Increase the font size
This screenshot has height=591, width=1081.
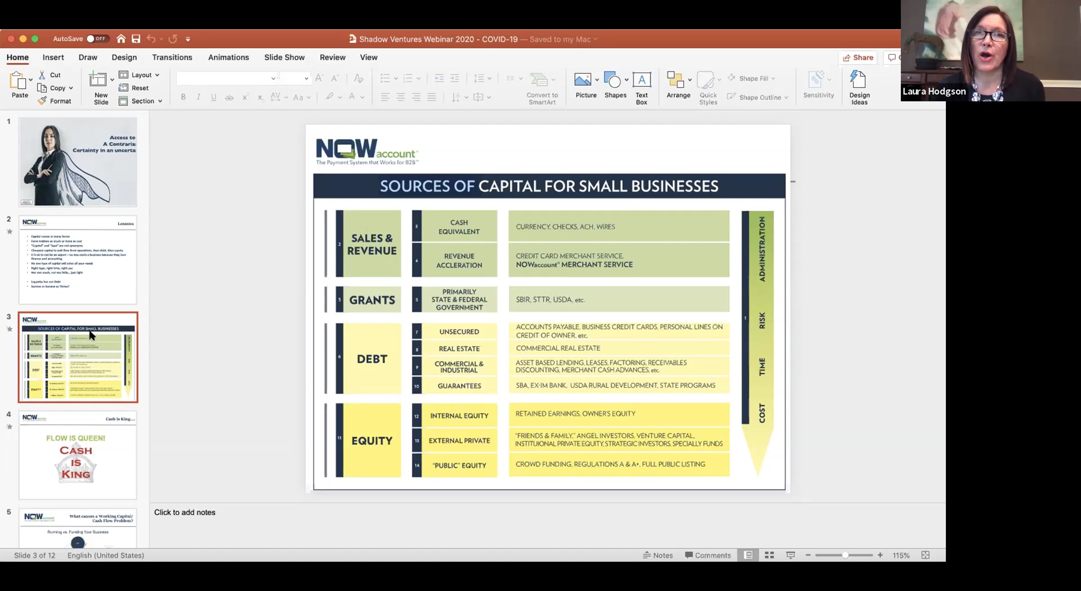pyautogui.click(x=319, y=78)
